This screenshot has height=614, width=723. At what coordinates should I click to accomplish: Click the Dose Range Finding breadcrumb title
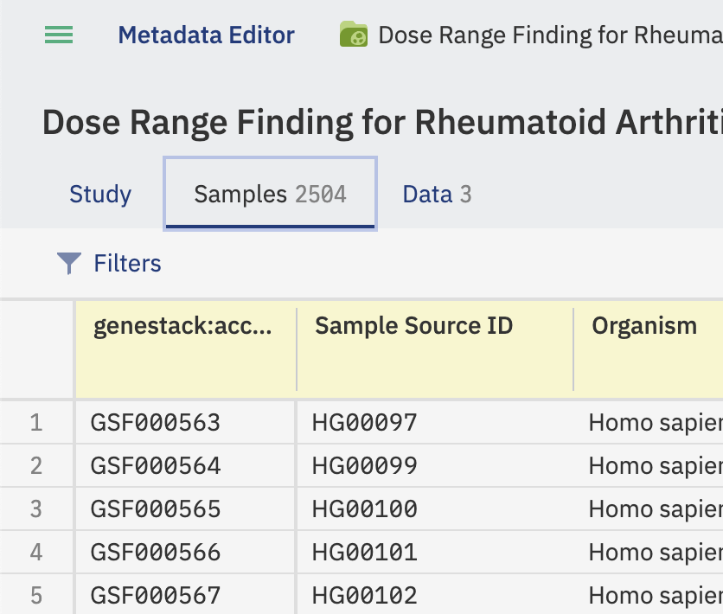(x=550, y=35)
